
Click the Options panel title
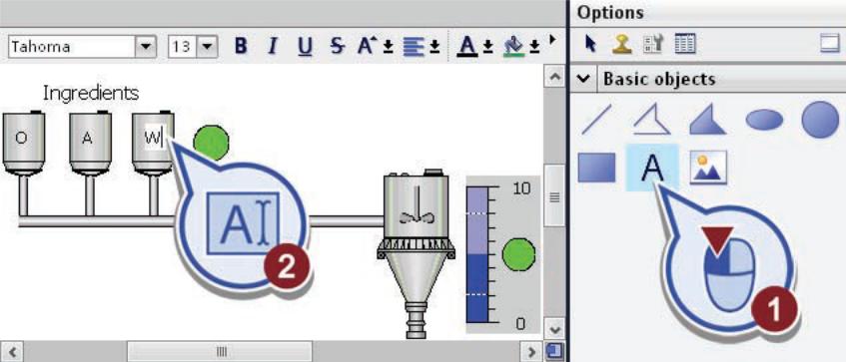pos(610,12)
